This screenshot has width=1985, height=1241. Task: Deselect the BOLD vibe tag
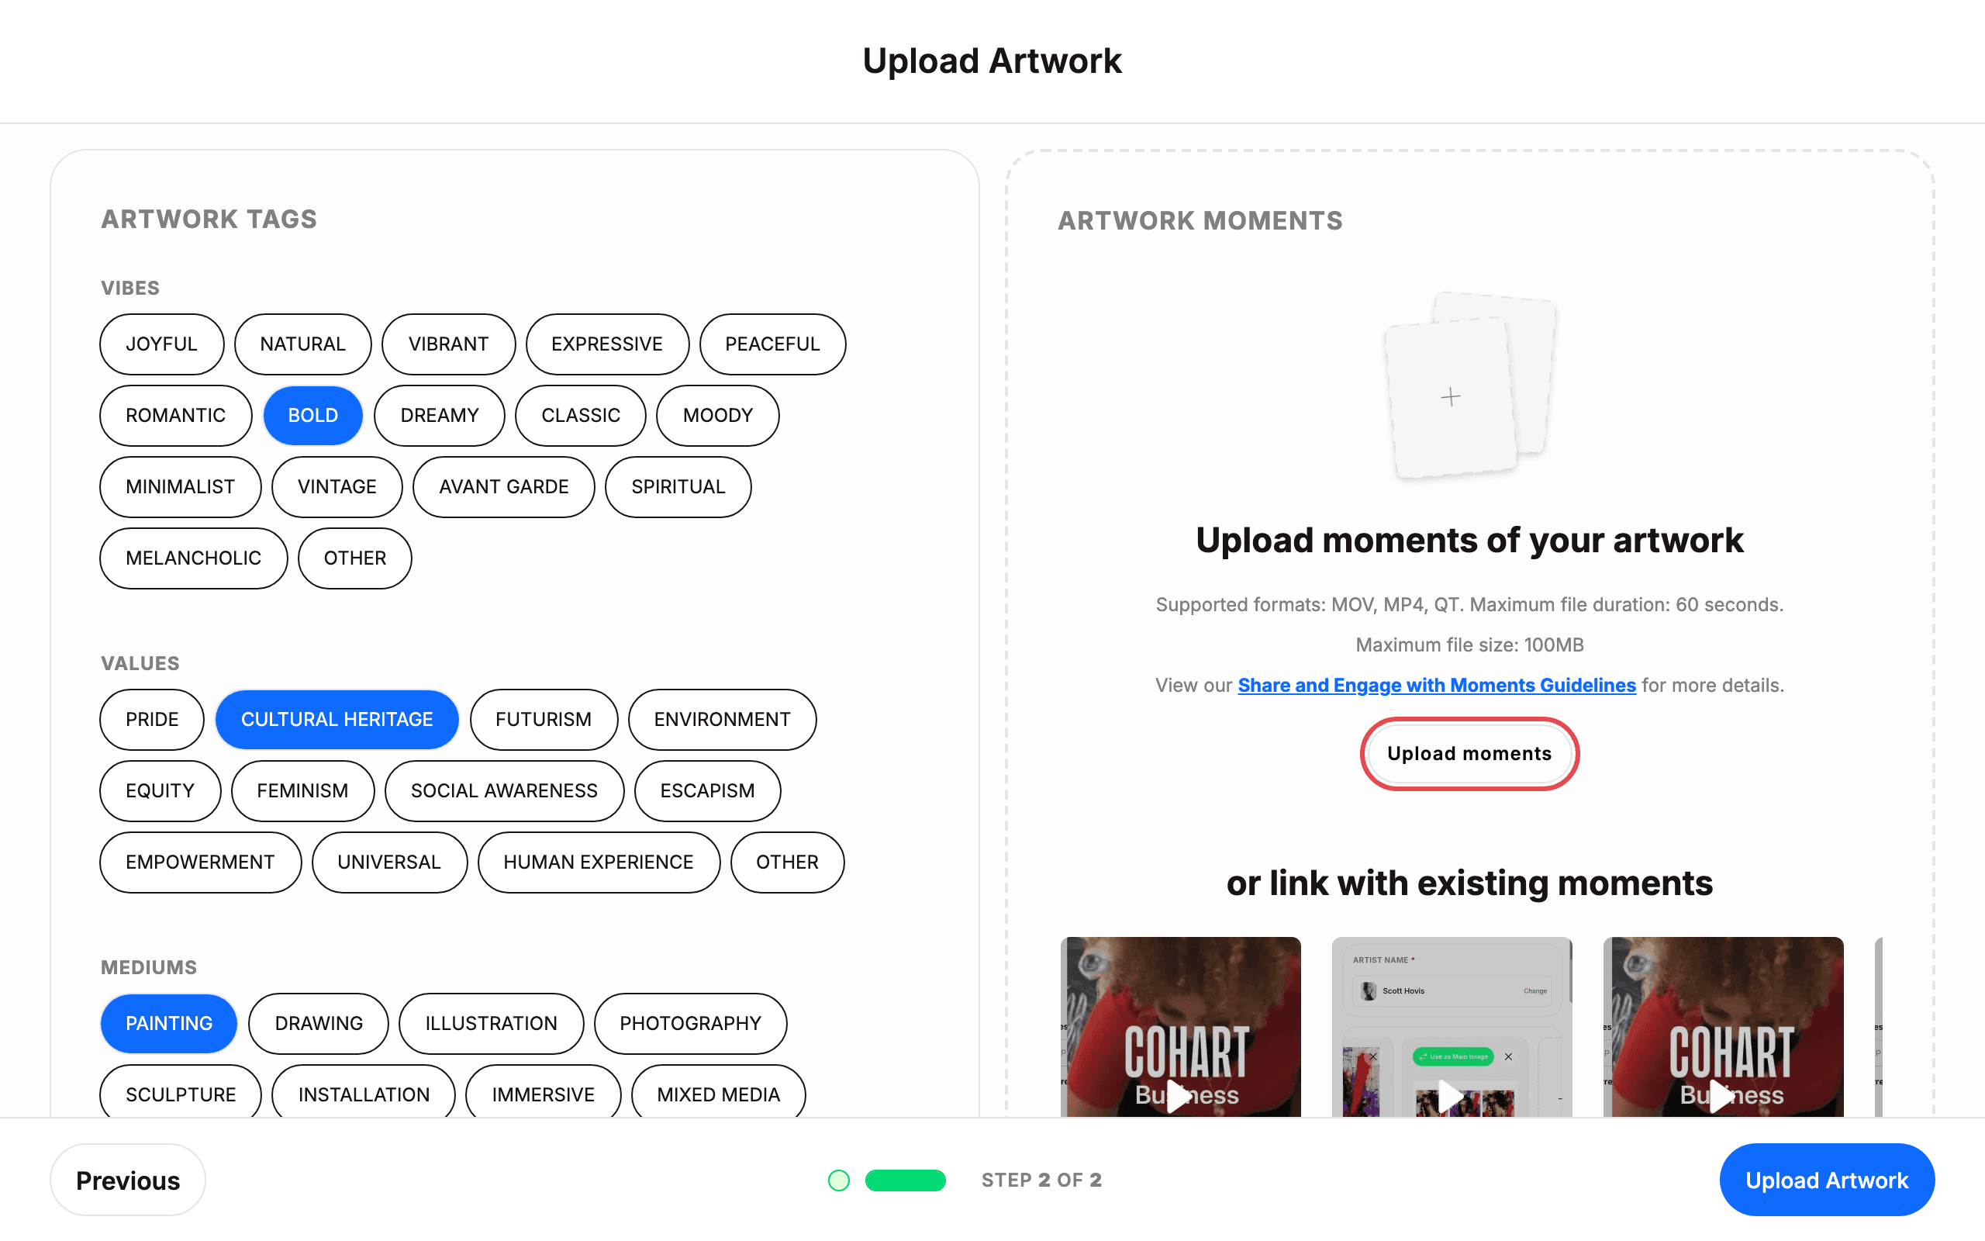pyautogui.click(x=312, y=415)
